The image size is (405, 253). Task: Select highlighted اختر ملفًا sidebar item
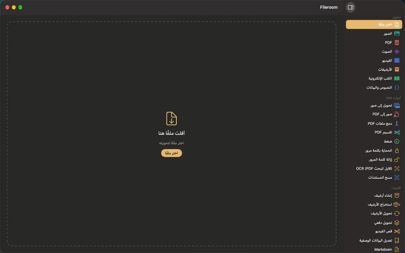tap(374, 24)
